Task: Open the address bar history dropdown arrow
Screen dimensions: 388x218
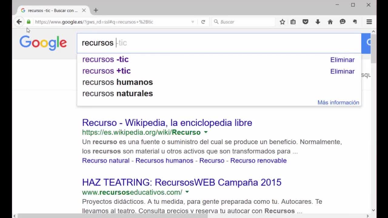Action: pyautogui.click(x=193, y=22)
